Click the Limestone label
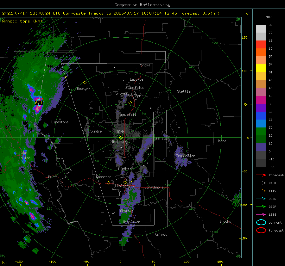This screenshot has height=266, width=285. [x=60, y=122]
